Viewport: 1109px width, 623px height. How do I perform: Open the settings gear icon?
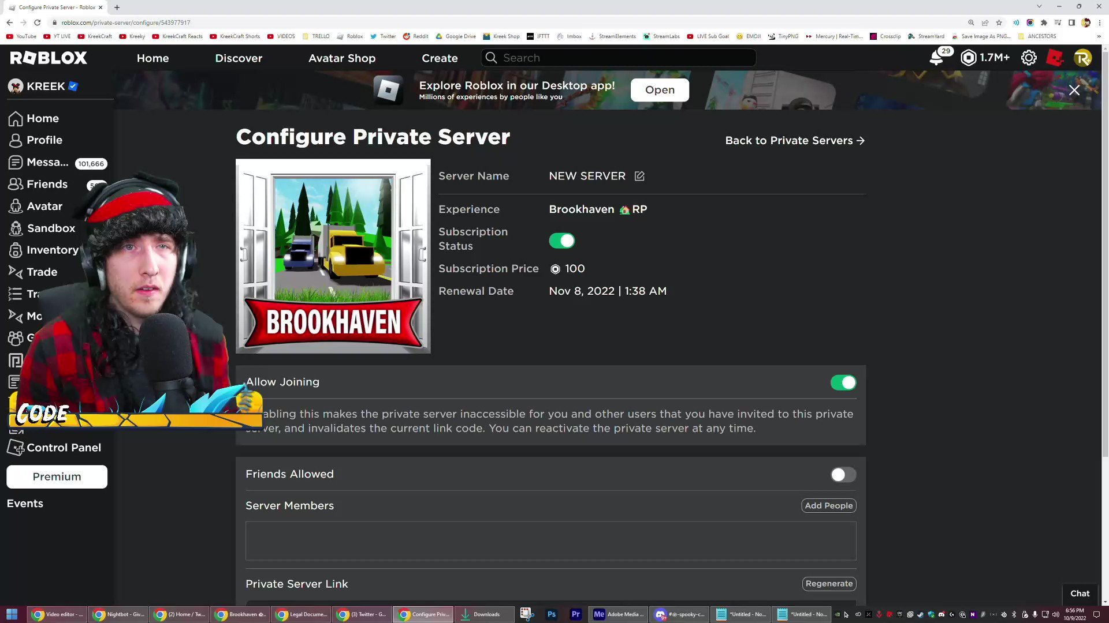(1028, 57)
